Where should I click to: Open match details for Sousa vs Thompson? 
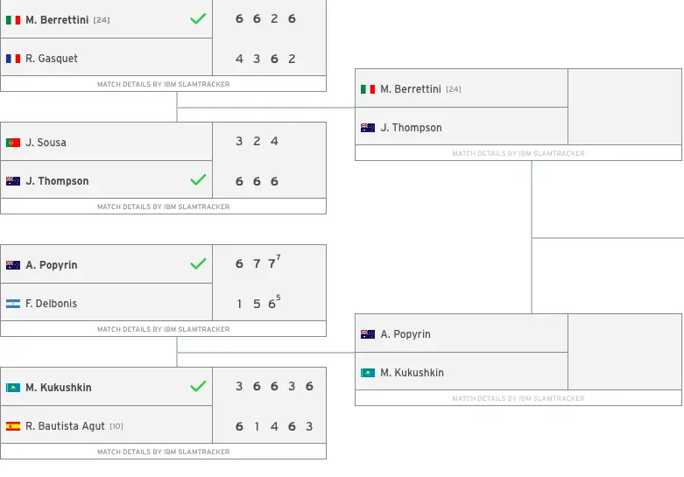tap(163, 207)
